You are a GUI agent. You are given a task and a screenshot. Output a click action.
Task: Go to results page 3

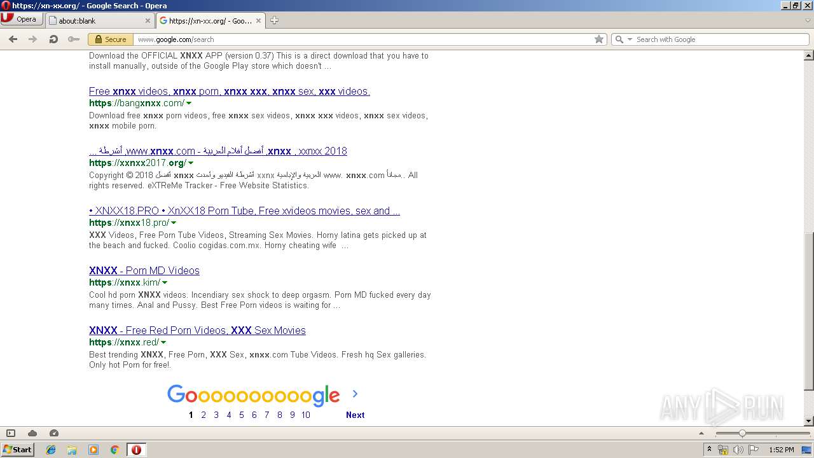pos(216,415)
